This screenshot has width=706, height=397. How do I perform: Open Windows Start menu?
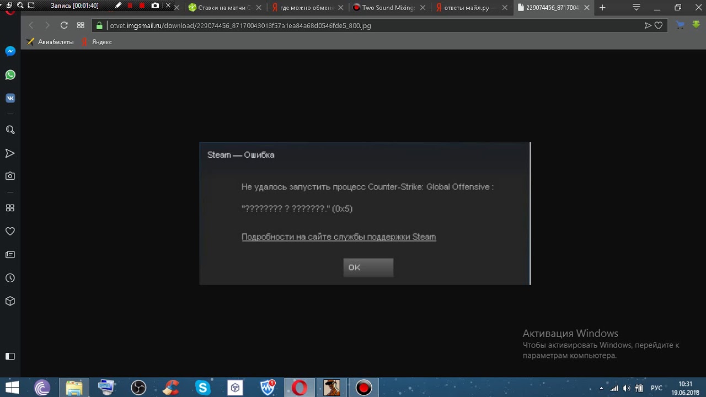click(x=12, y=388)
